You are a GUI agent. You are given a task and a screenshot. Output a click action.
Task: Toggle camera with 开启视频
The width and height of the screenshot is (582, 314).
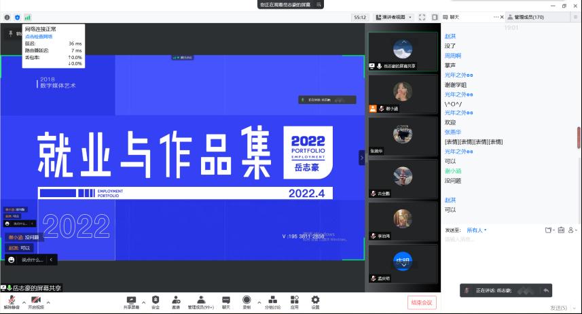pyautogui.click(x=36, y=300)
